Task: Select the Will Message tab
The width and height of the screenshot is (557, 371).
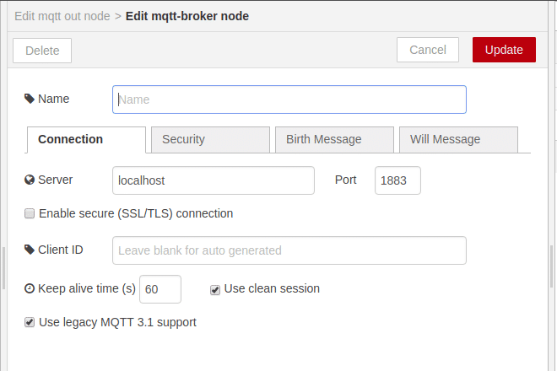Action: coord(458,139)
